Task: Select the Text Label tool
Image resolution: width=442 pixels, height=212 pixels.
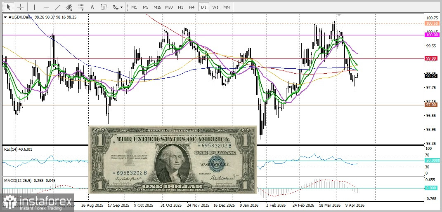Action: coord(104,7)
